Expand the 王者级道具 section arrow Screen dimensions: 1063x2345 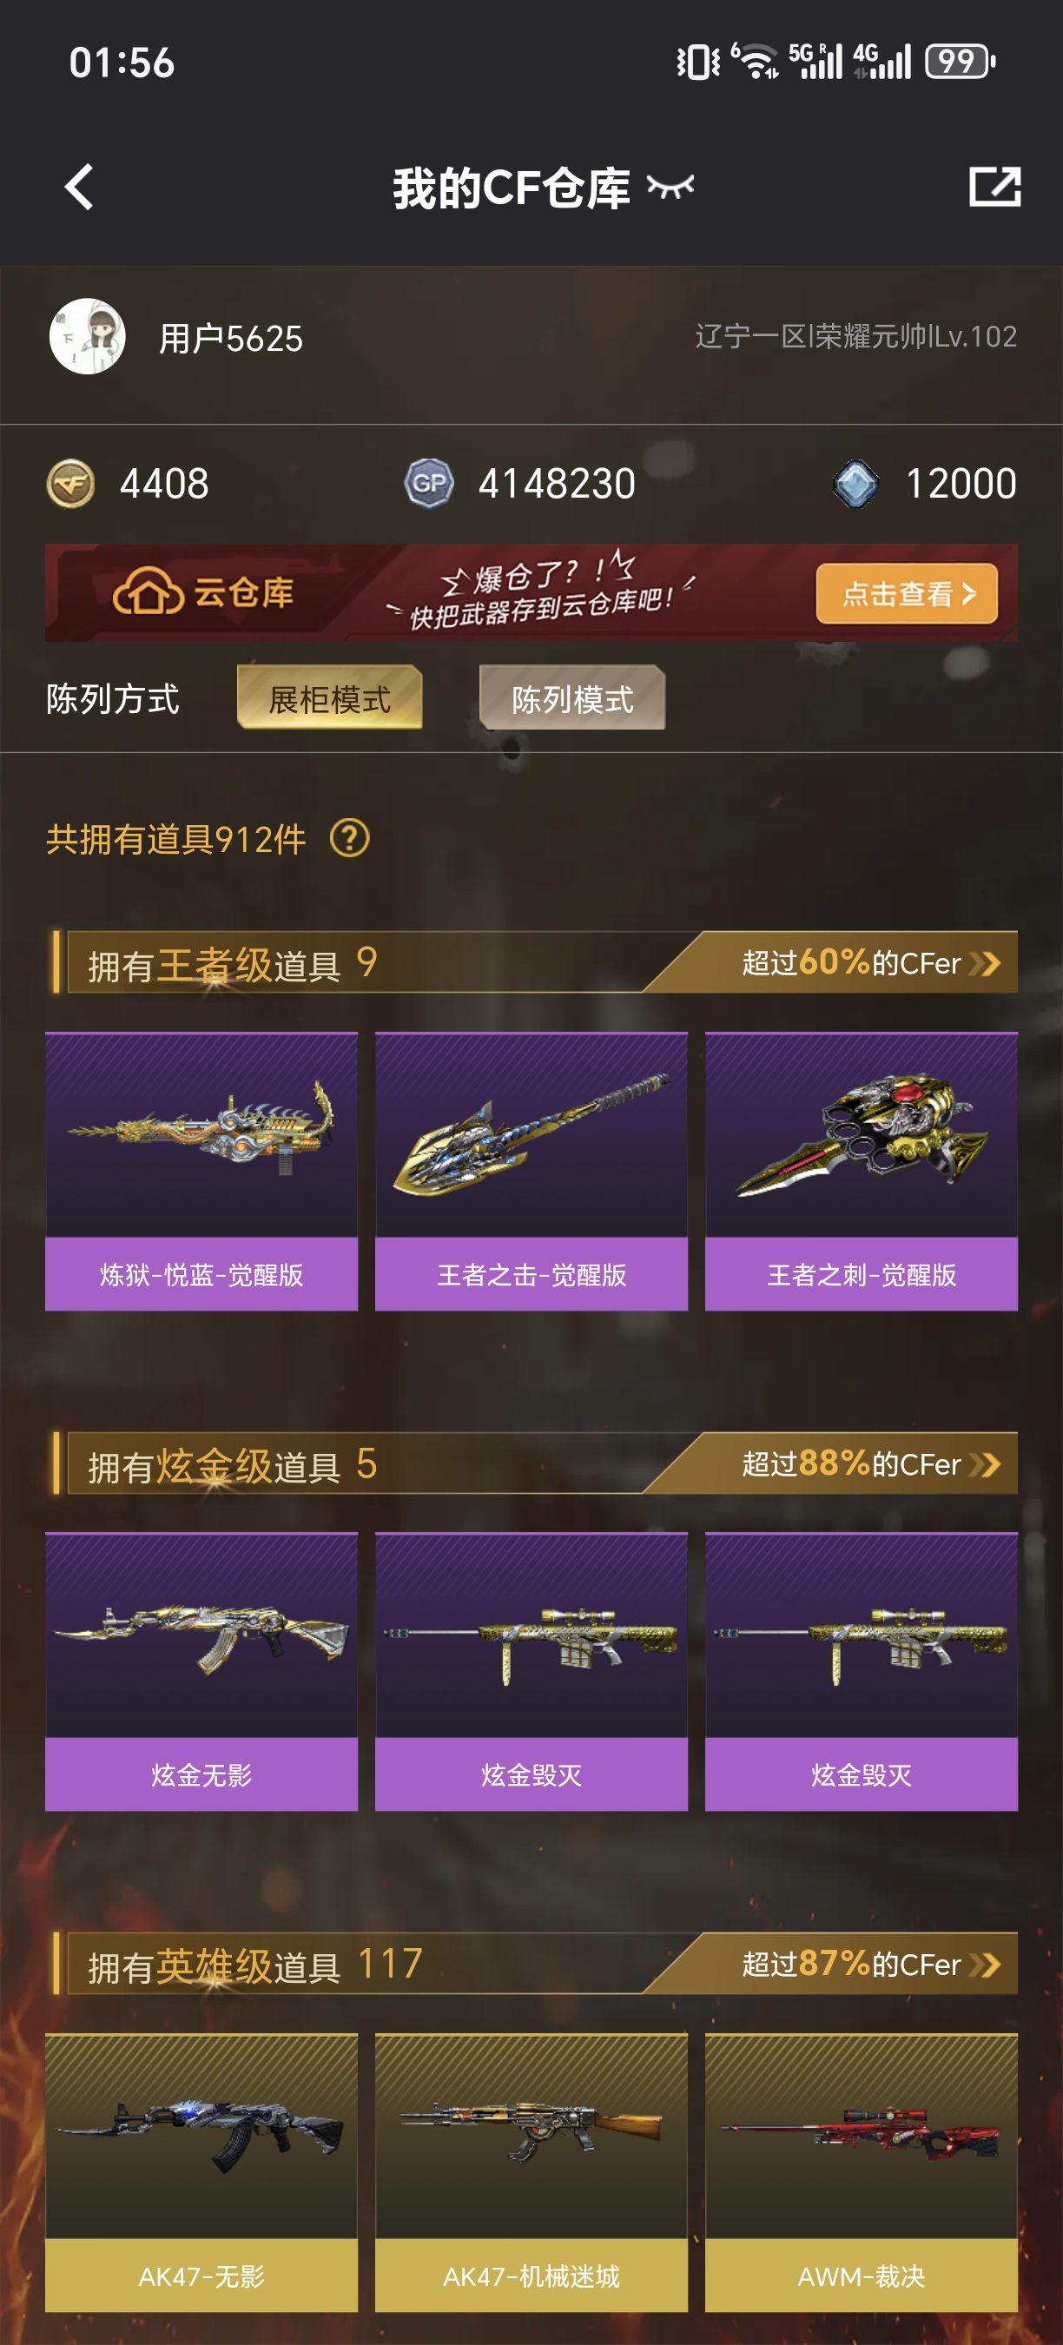[x=986, y=963]
